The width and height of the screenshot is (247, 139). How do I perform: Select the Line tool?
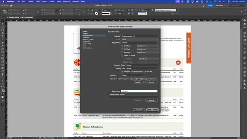(3, 39)
